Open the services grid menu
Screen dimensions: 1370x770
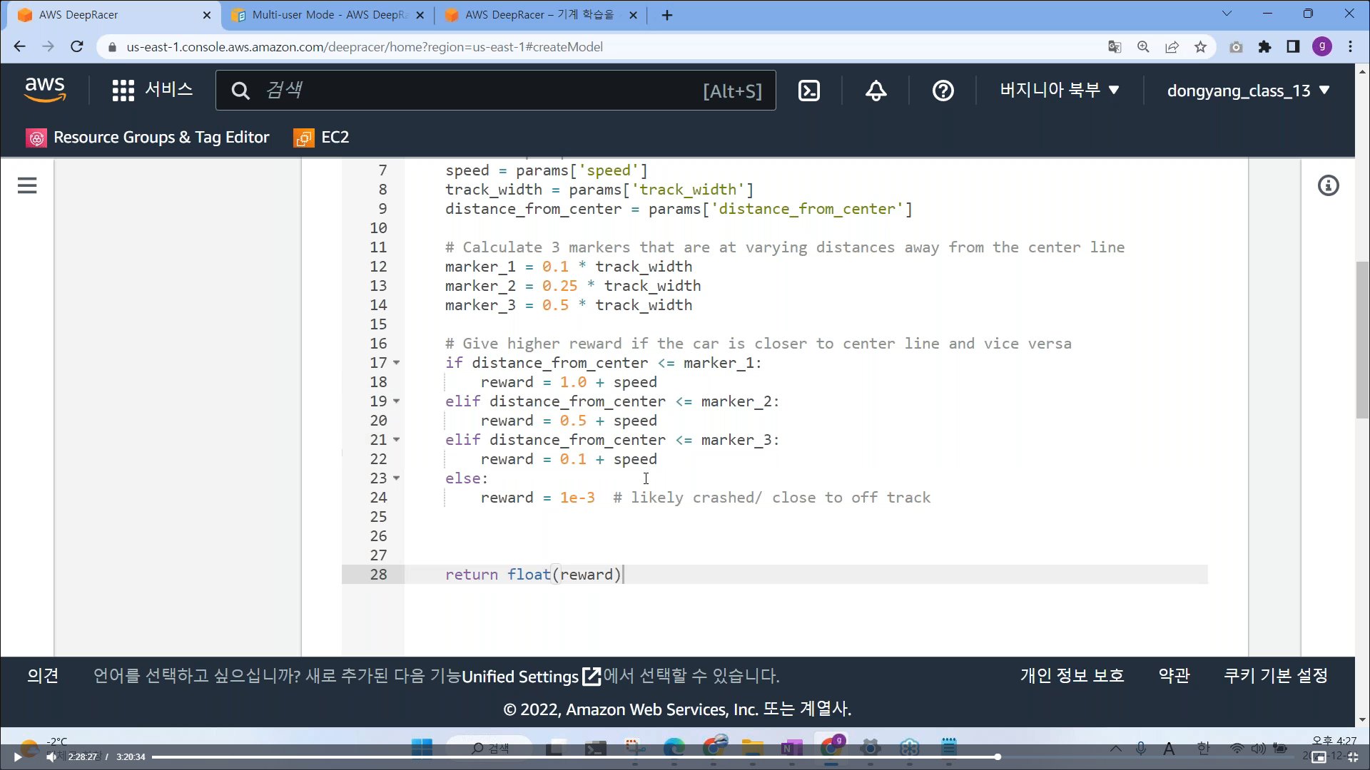tap(123, 91)
